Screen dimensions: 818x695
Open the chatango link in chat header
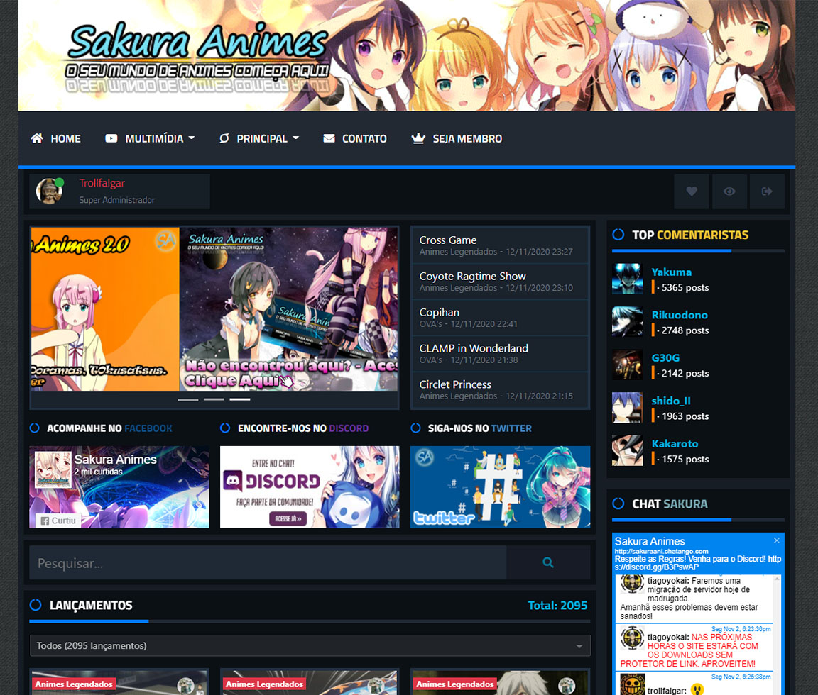(661, 551)
